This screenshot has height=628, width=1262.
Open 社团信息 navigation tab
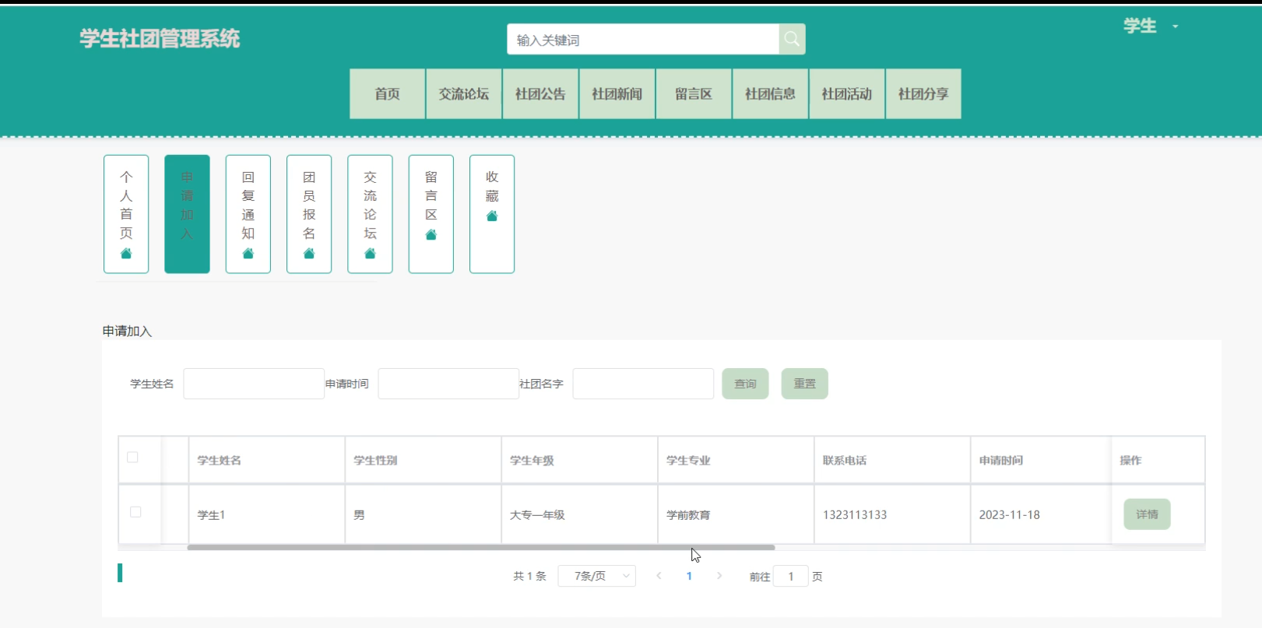point(770,93)
